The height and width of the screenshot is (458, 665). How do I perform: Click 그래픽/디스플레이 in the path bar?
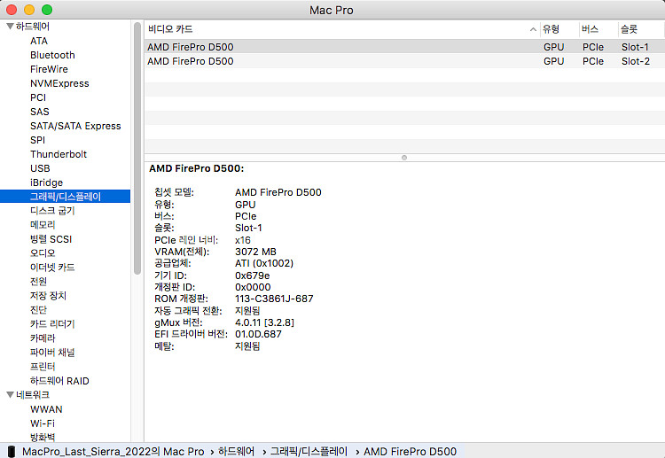(x=309, y=452)
